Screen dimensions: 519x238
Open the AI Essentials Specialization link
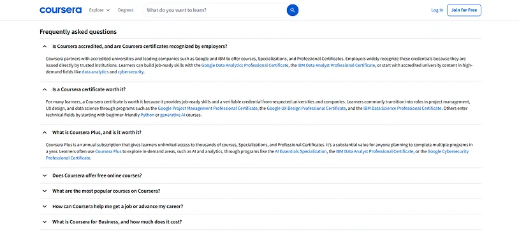point(300,151)
